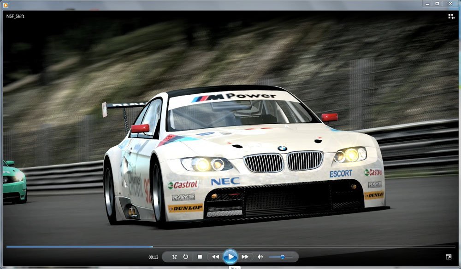Maximize the Media Player window
The width and height of the screenshot is (461, 269).
(437, 4)
